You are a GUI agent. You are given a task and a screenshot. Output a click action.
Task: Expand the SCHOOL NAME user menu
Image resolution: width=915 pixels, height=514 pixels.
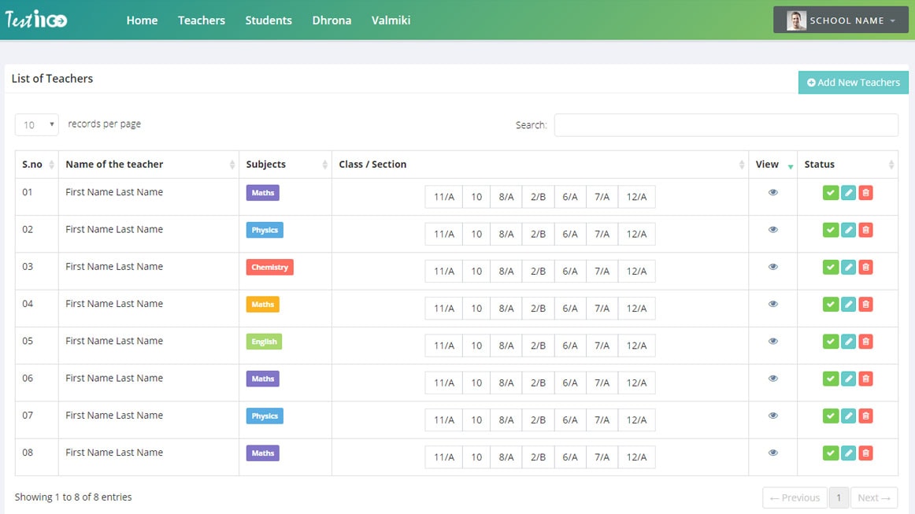pos(840,20)
